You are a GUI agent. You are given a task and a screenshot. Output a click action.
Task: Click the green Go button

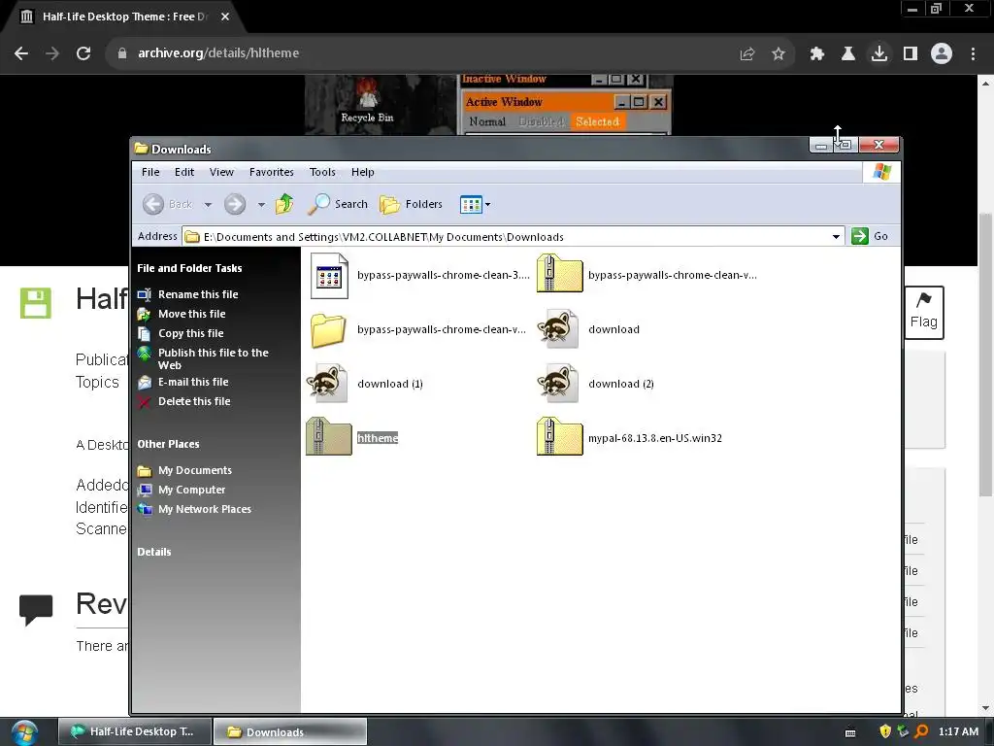tap(870, 236)
